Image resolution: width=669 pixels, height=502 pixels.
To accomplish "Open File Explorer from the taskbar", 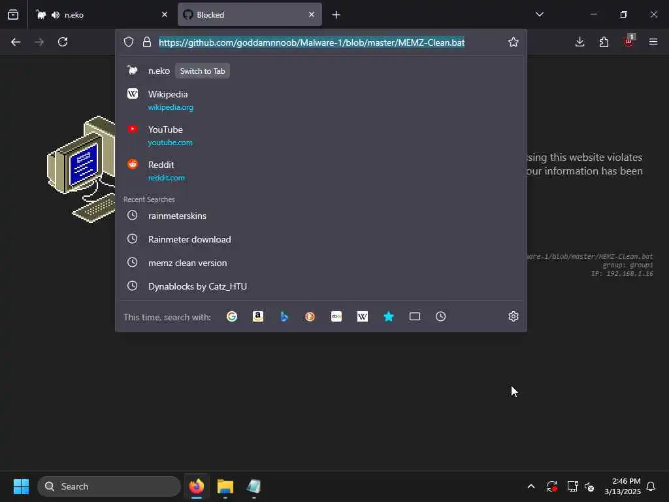I will [225, 486].
